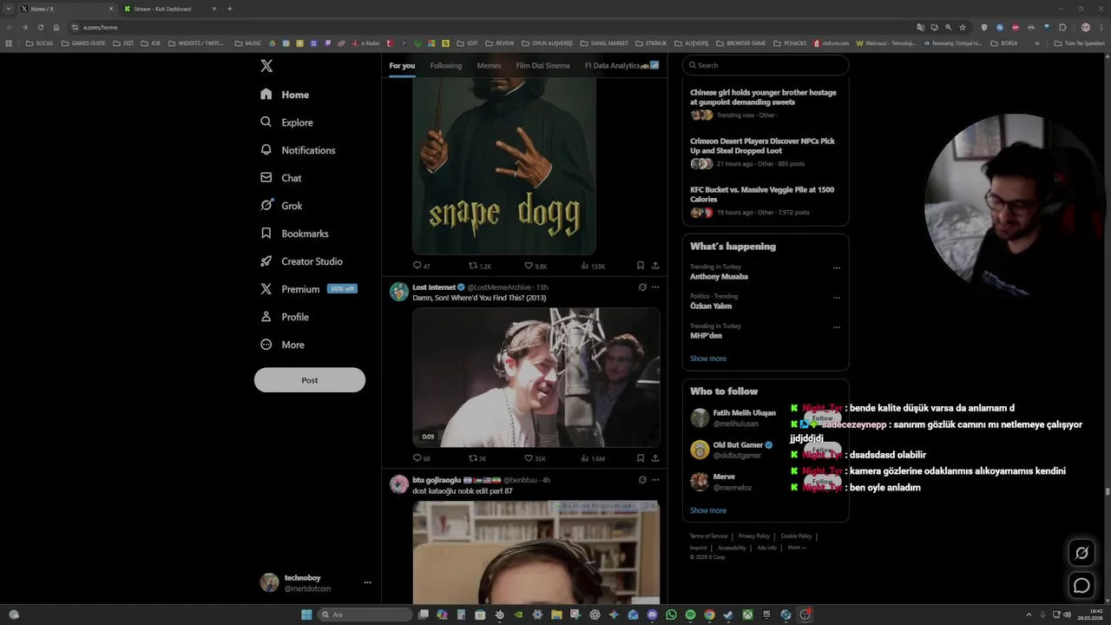Switch to Stream - Kick Dashboard browser tab

168,9
